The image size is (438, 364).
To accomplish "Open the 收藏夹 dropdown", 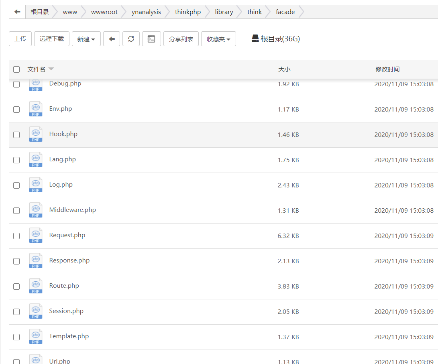I will tap(218, 39).
